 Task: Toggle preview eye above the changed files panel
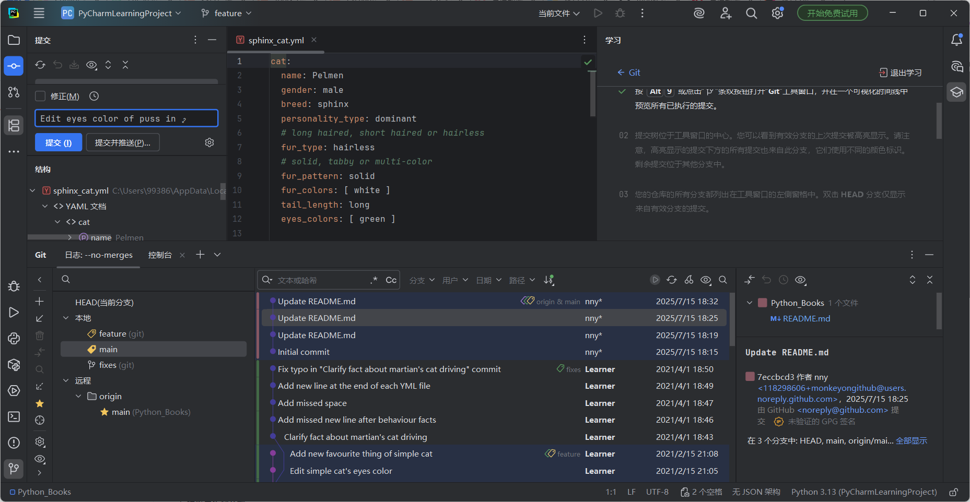point(800,280)
